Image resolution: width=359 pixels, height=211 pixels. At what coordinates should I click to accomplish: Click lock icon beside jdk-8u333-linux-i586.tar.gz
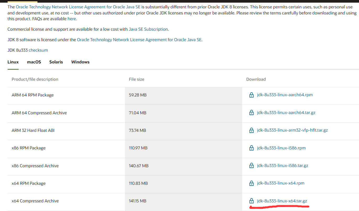pos(251,166)
